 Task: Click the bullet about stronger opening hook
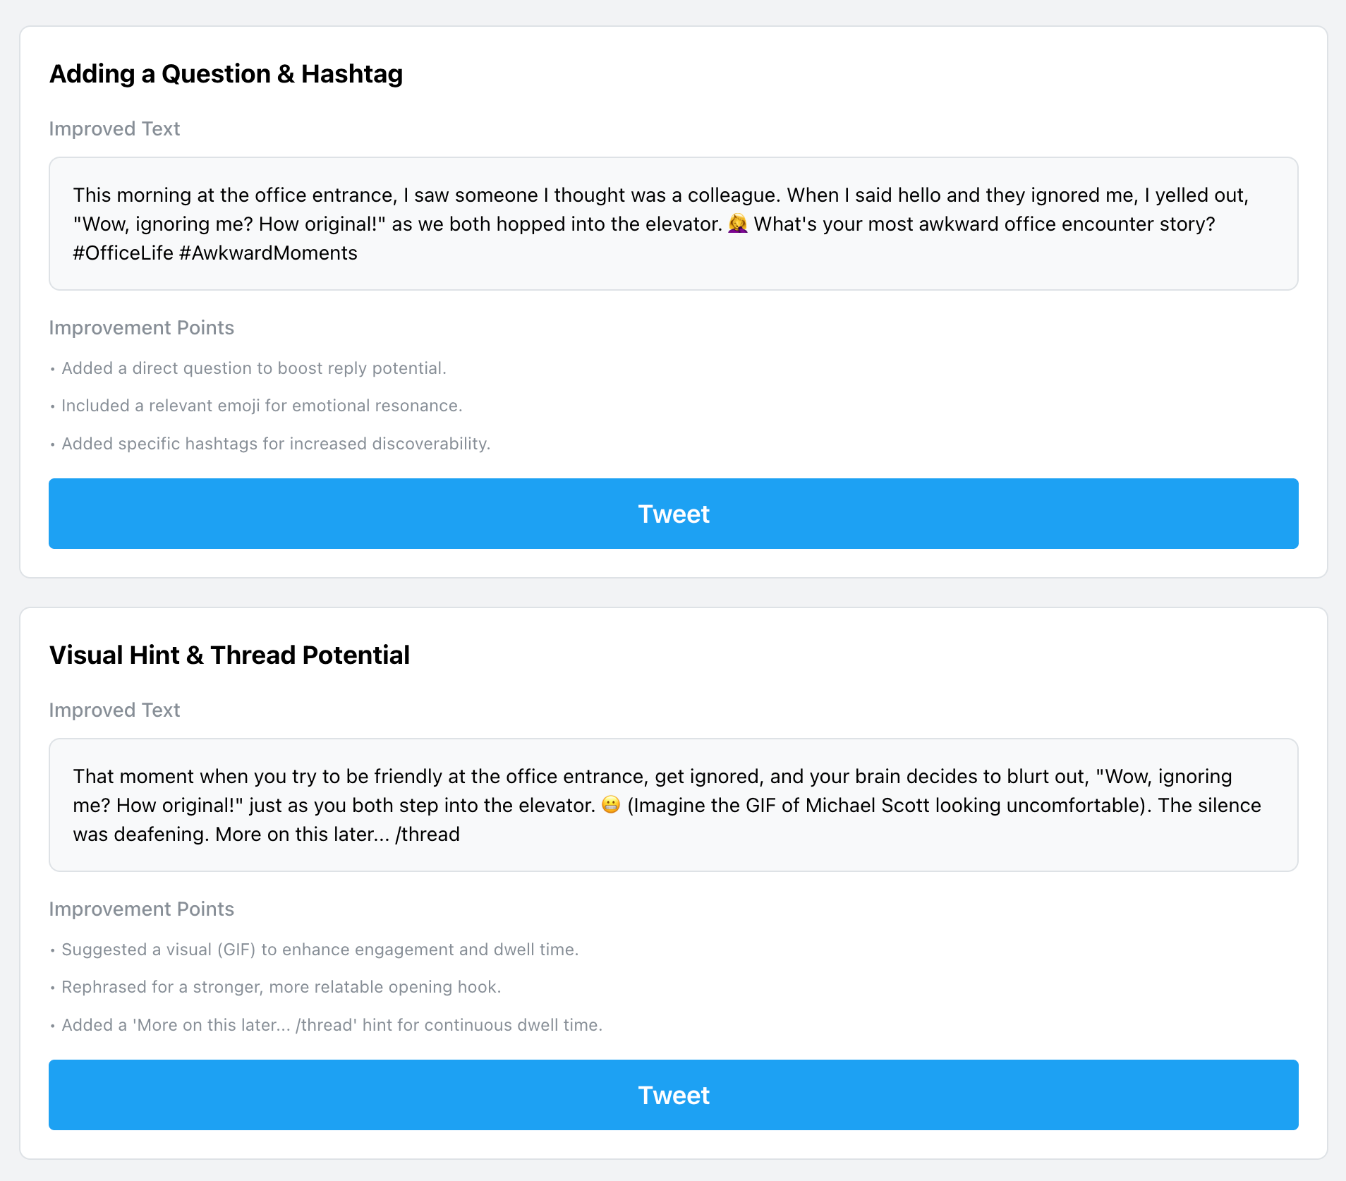281,987
